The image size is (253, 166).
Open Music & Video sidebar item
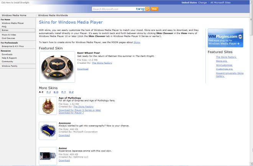click(9, 35)
